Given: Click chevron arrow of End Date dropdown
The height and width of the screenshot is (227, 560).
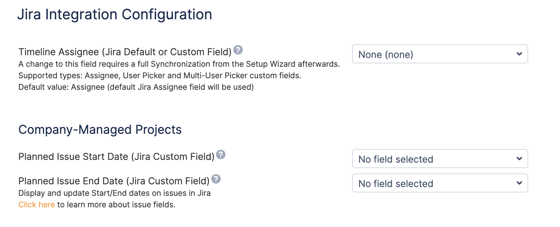Looking at the screenshot, I should pyautogui.click(x=519, y=183).
